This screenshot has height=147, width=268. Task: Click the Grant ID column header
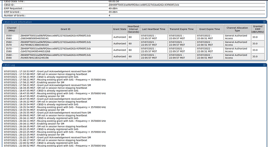point(66,29)
